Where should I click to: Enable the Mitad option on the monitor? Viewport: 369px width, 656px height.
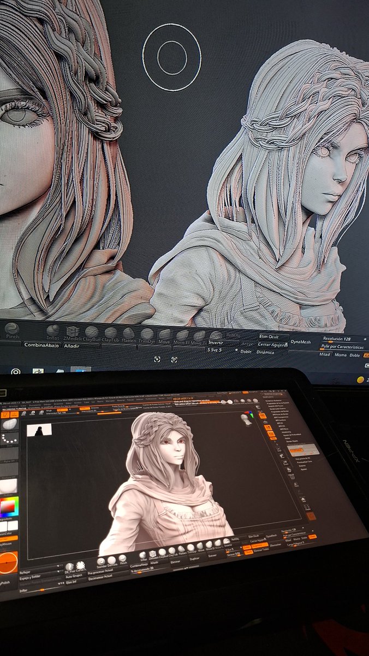point(325,355)
